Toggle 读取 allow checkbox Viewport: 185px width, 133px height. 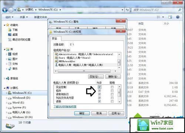click(x=100, y=101)
